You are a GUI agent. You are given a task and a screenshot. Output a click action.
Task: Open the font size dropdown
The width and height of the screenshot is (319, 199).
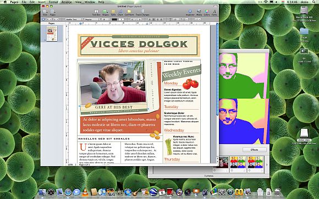click(x=106, y=19)
